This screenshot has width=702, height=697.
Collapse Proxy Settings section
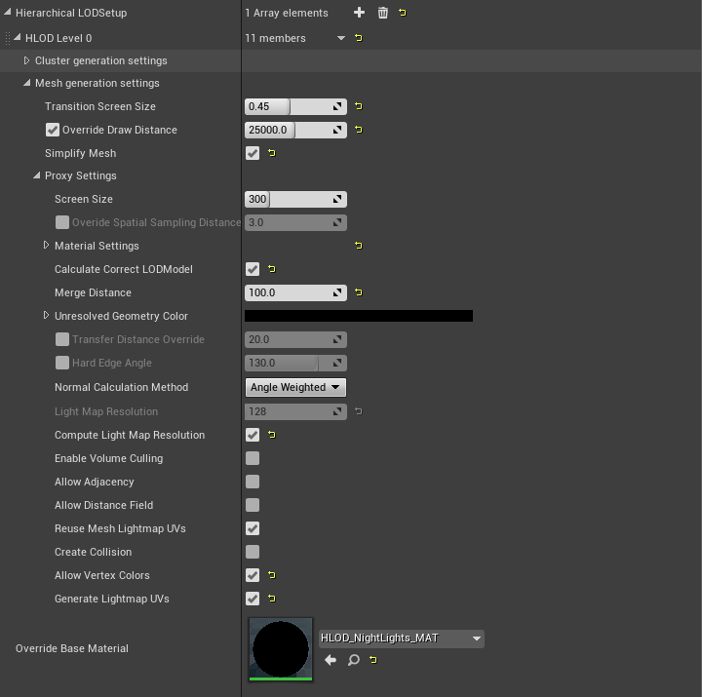point(37,176)
